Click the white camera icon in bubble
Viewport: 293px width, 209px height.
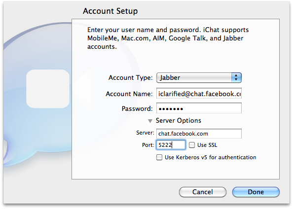(48, 89)
